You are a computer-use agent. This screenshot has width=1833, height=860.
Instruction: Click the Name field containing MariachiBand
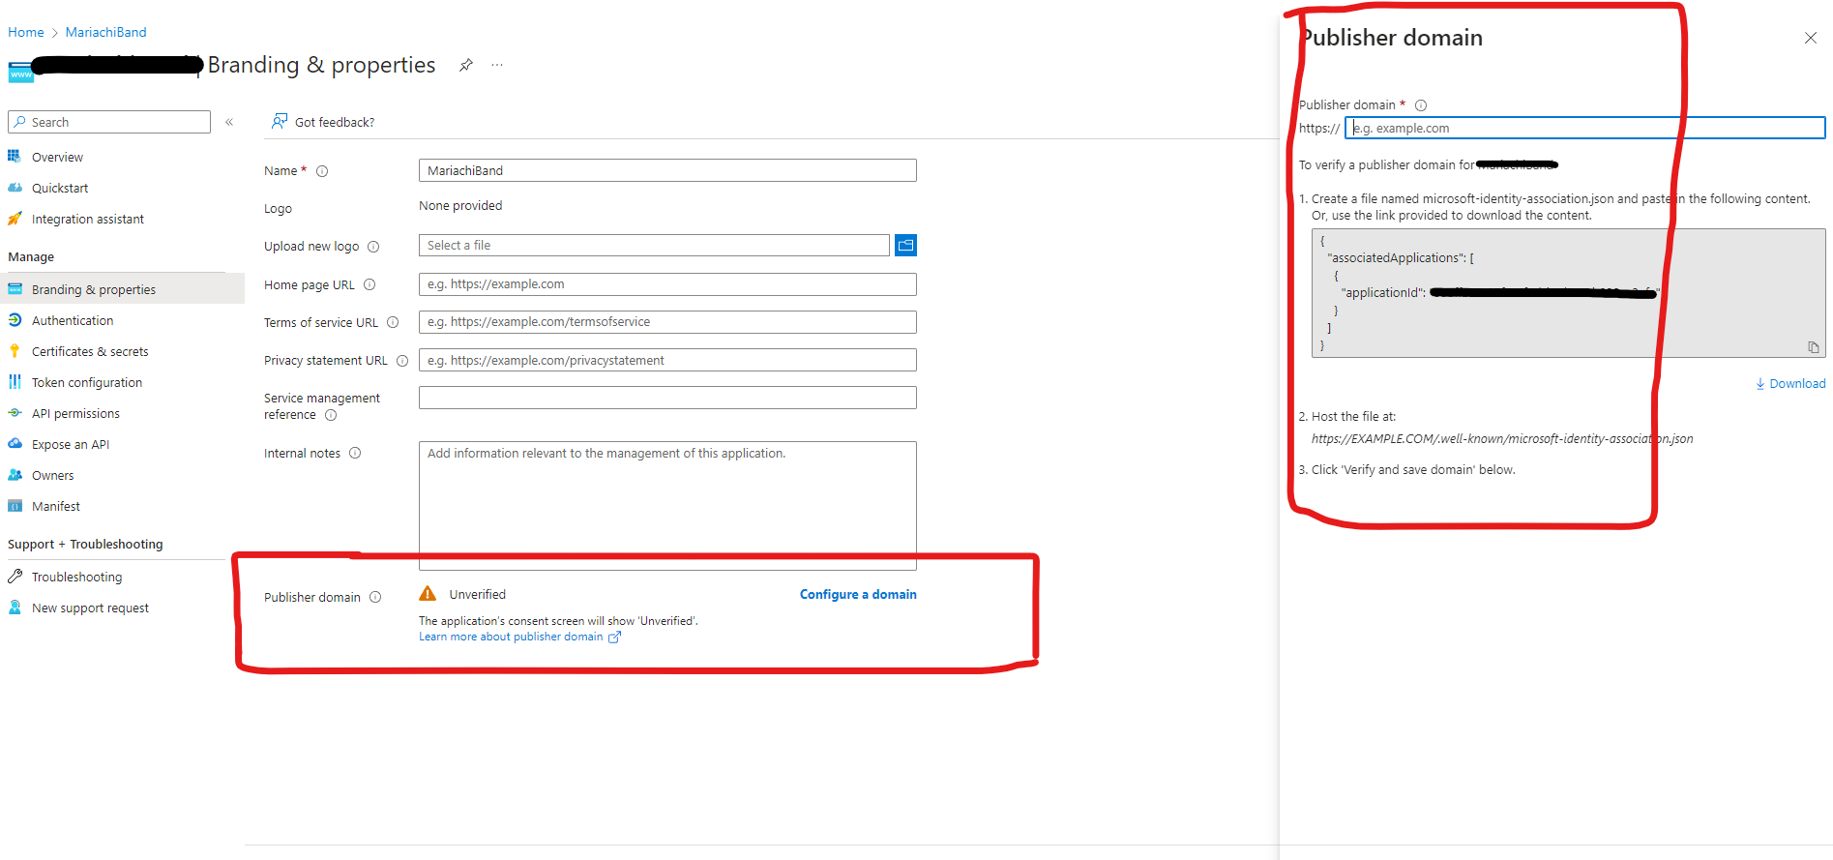point(667,170)
